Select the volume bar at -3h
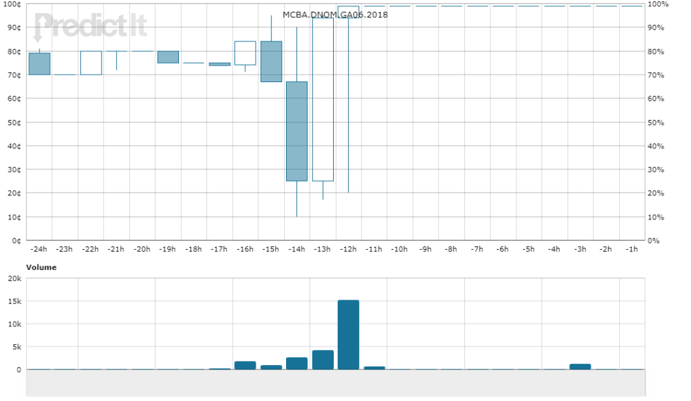 [580, 366]
